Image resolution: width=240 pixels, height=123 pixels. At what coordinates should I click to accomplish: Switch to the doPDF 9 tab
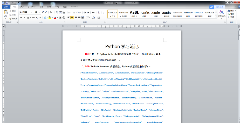coord(74,7)
